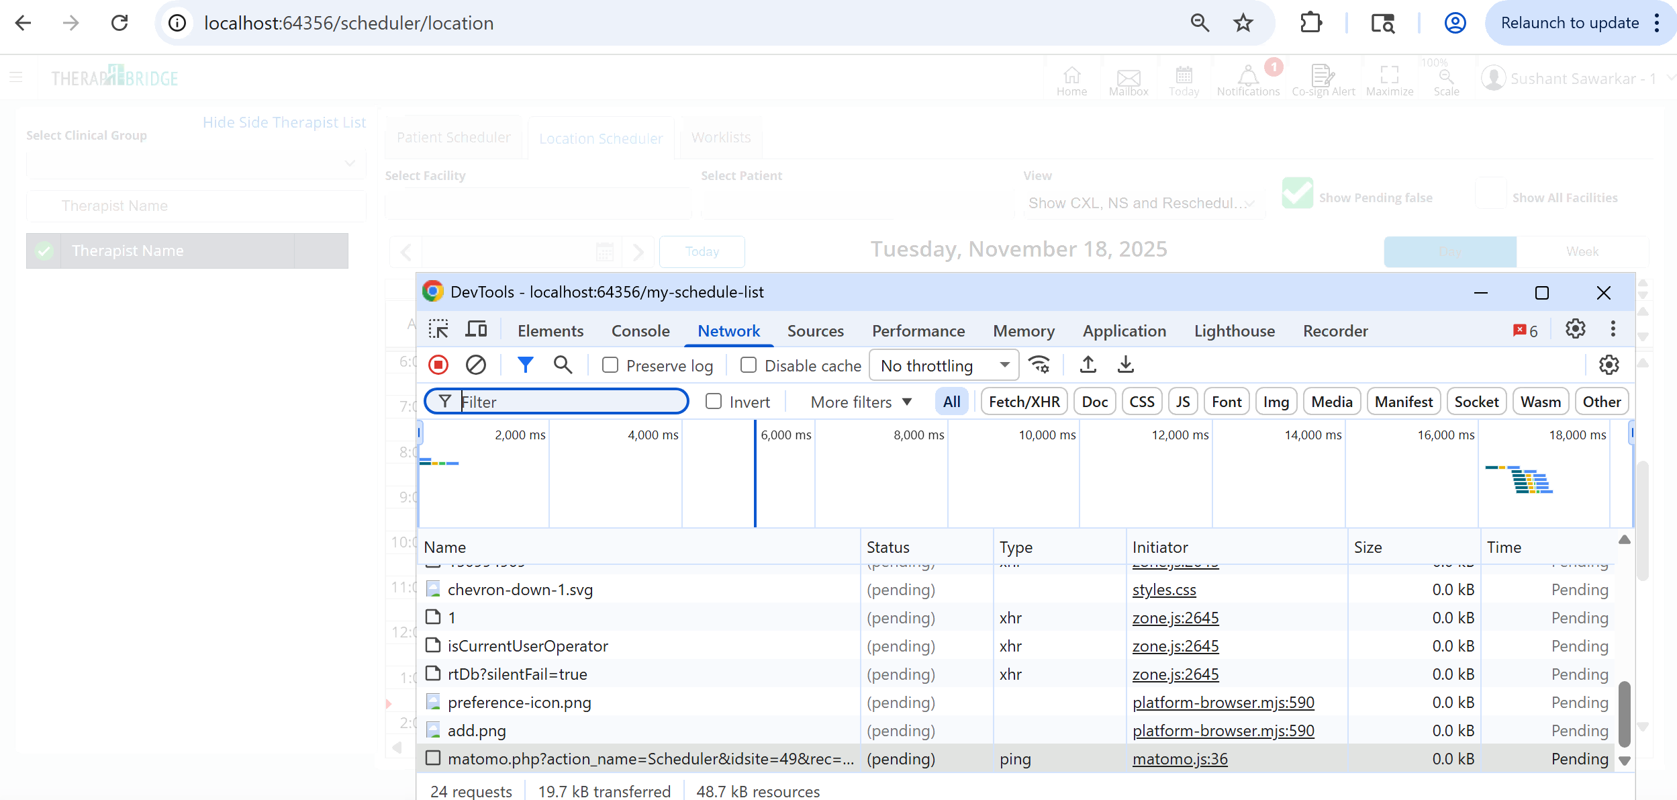Open the zone.js:2645 initiator link for isCurrentUserOperator
Screen dimensions: 1677x800
tap(1175, 646)
